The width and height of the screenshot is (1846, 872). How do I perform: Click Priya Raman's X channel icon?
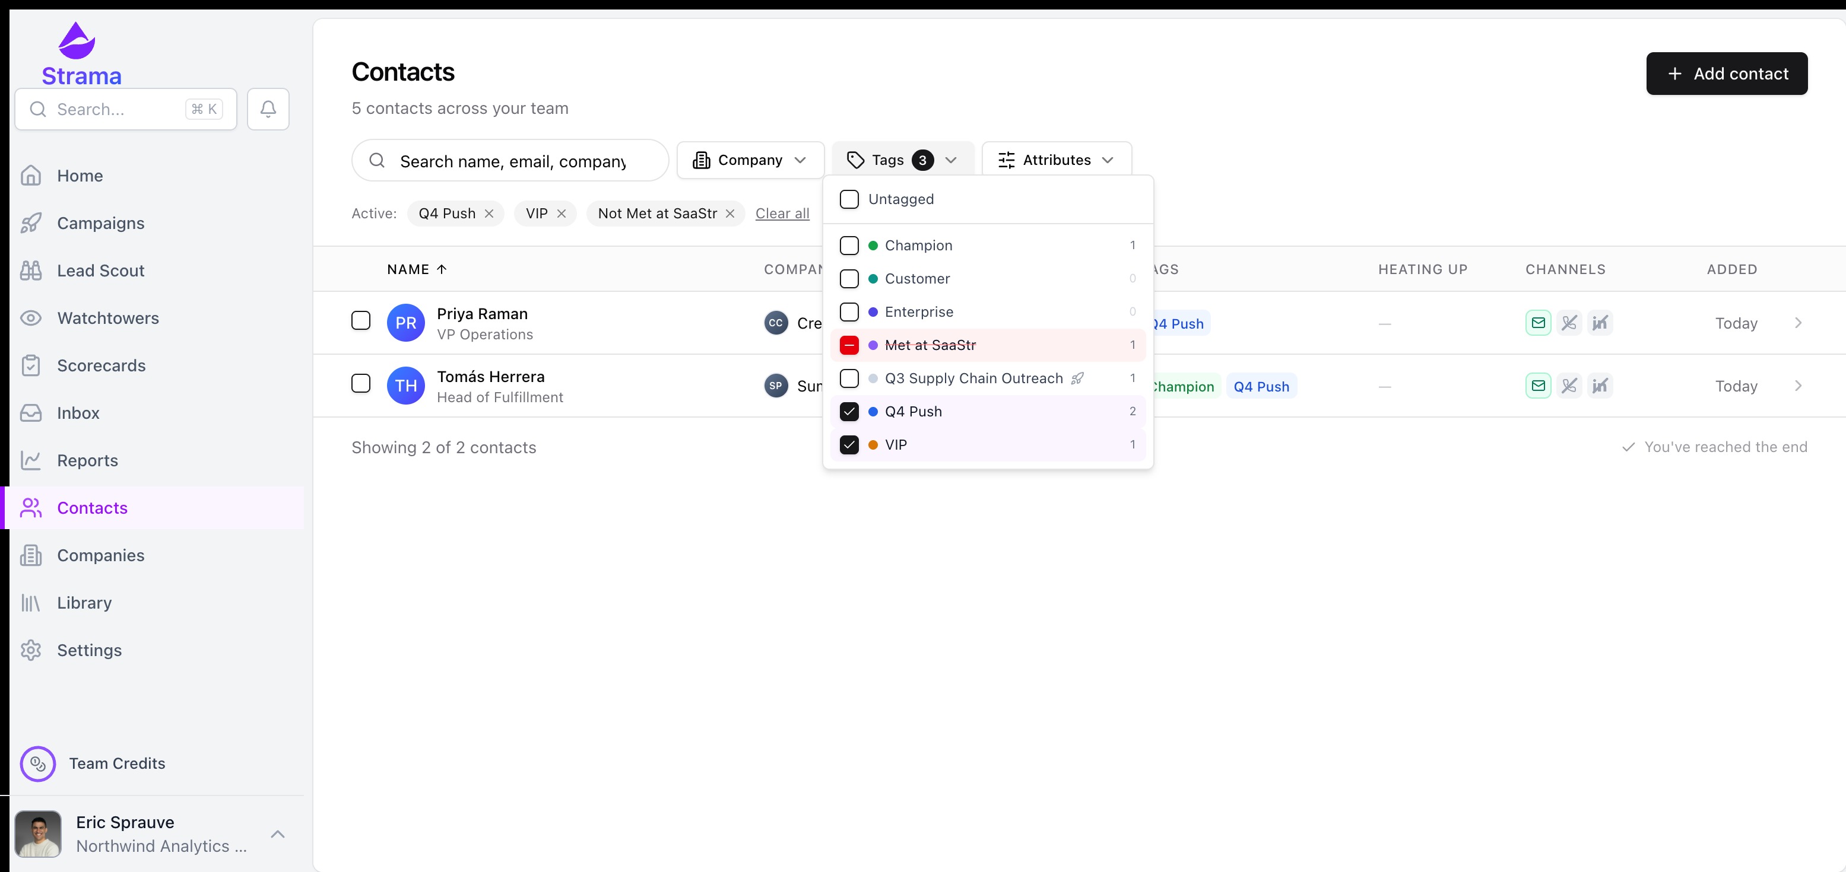(x=1569, y=323)
